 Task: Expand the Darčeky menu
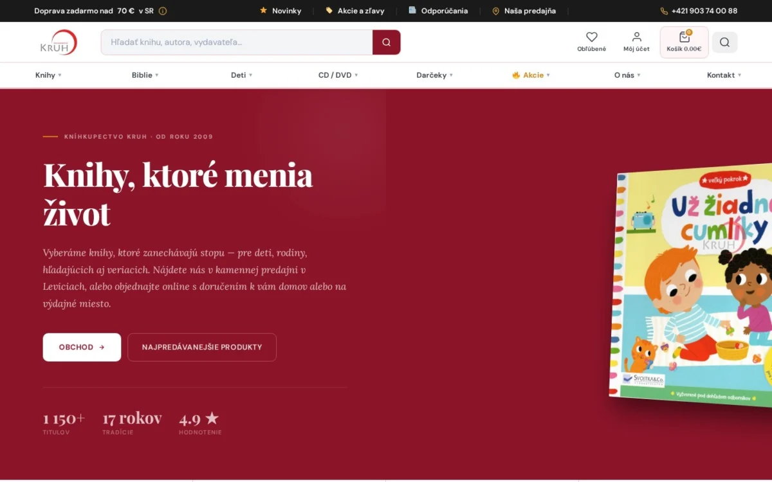pyautogui.click(x=435, y=75)
